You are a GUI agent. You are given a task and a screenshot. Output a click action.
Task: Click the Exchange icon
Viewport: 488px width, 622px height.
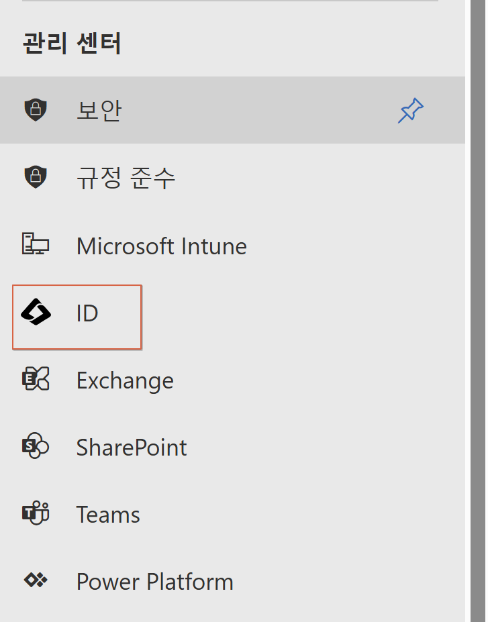pyautogui.click(x=36, y=378)
